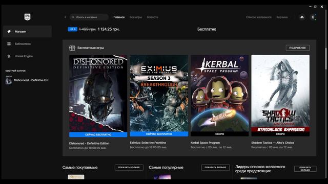Show more under Самые популярные

(215, 167)
